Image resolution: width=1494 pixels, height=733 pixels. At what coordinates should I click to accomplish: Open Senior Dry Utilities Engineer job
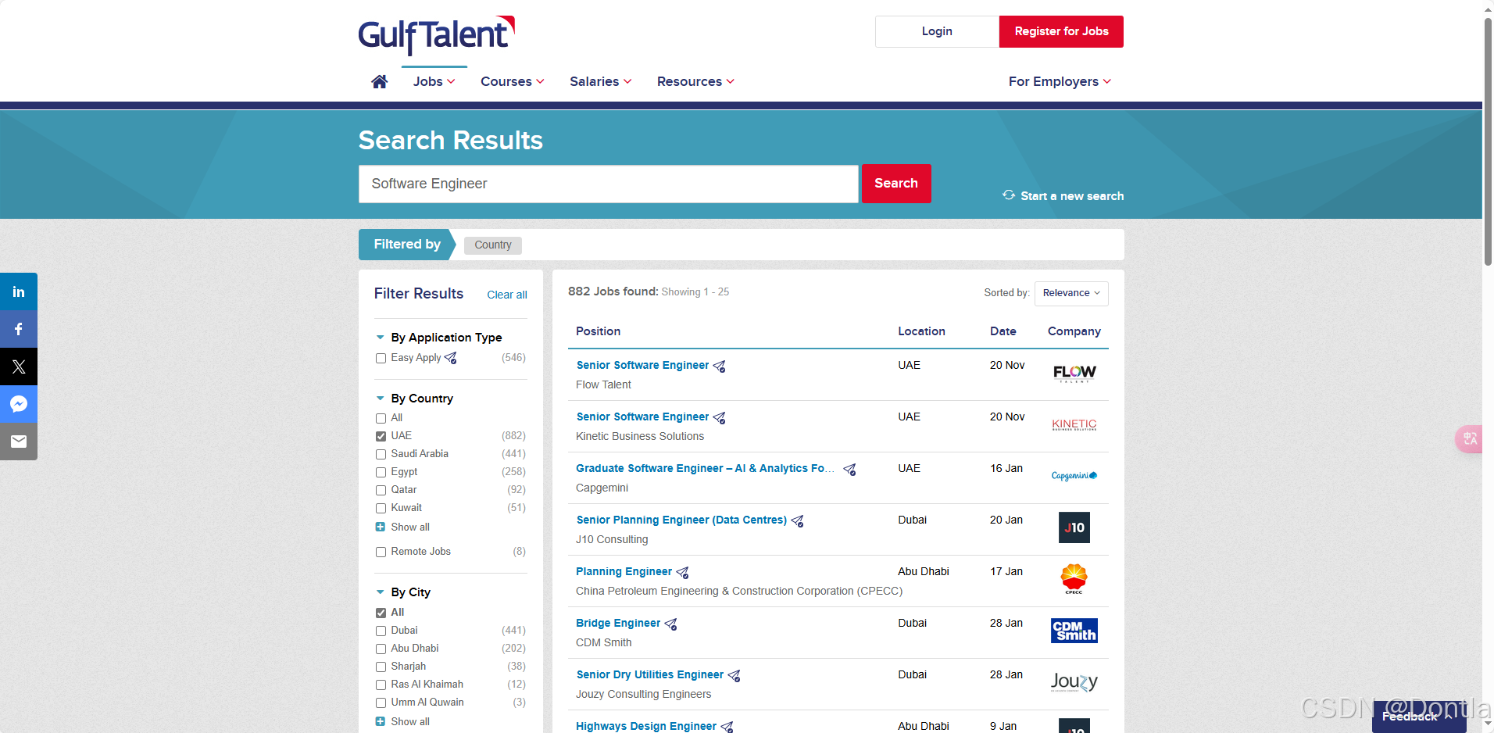(x=650, y=674)
